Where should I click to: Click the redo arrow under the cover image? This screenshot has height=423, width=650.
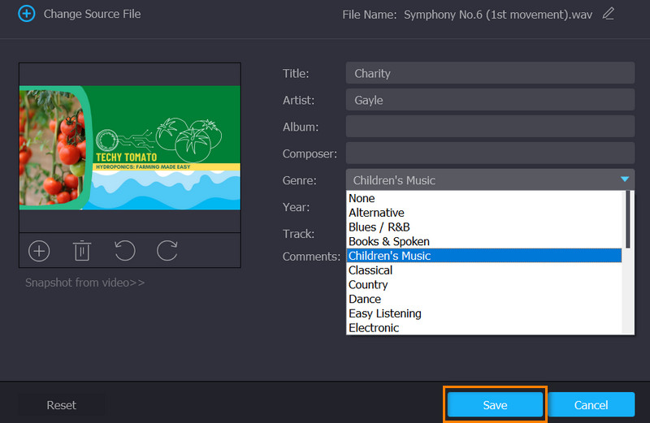pyautogui.click(x=167, y=251)
